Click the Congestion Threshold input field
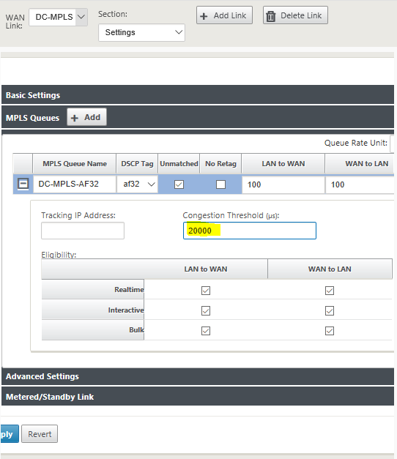This screenshot has height=459, width=397. click(x=250, y=231)
